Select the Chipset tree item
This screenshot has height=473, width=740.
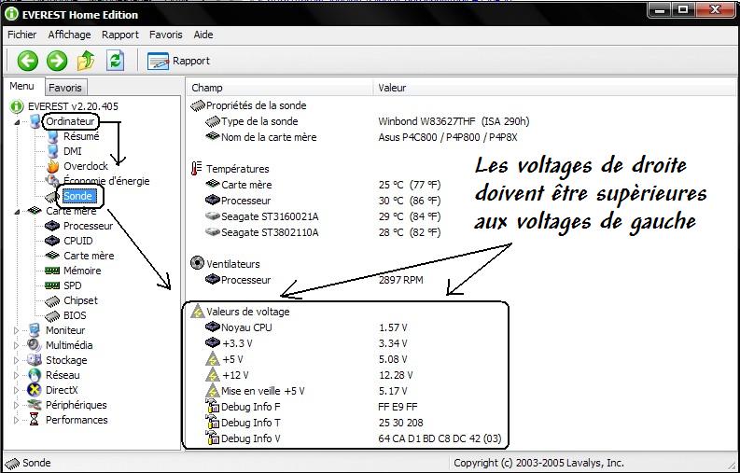(x=80, y=300)
